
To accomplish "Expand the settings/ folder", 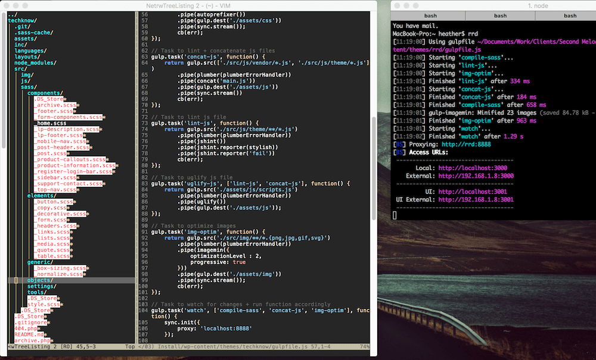I will [x=42, y=286].
